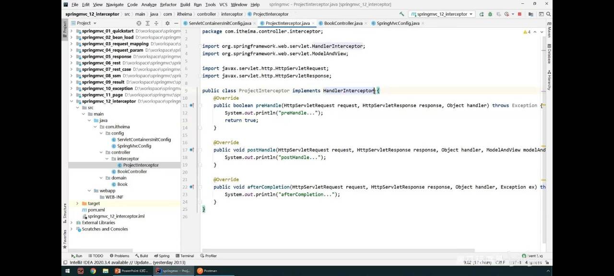Select Book class under domain

point(122,184)
